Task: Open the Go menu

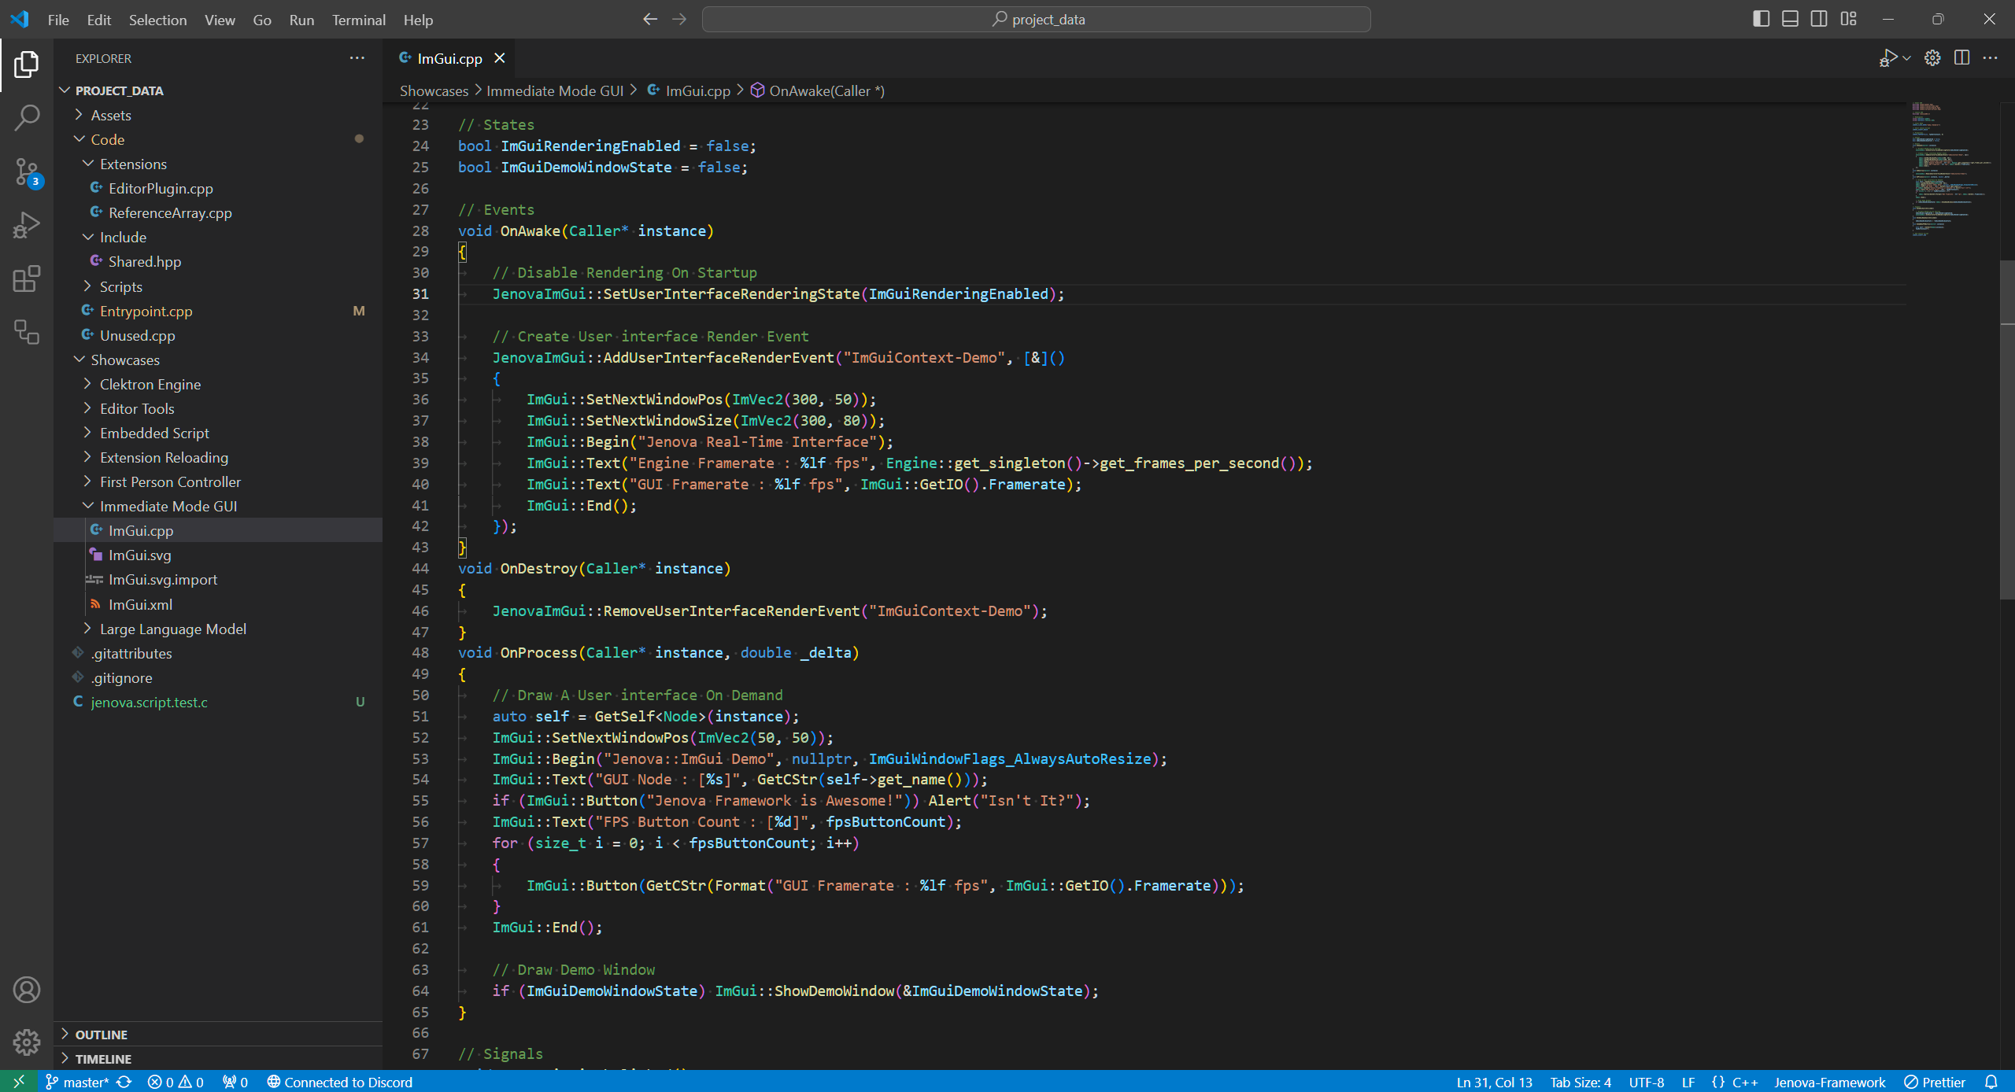Action: click(x=262, y=20)
